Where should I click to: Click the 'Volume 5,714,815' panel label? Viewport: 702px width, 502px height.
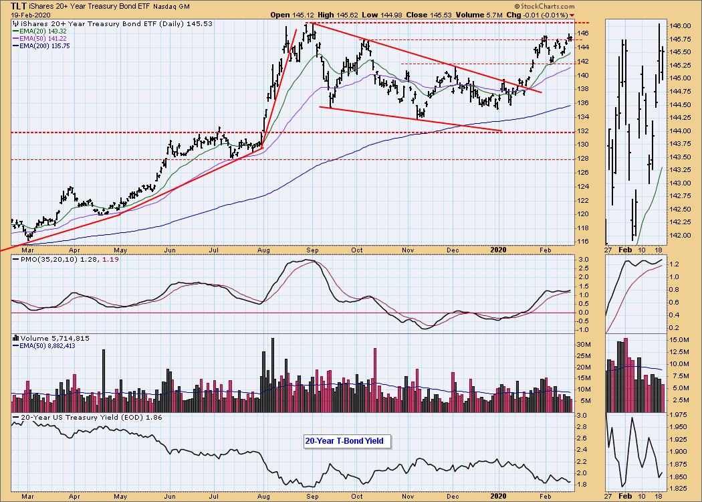[55, 339]
